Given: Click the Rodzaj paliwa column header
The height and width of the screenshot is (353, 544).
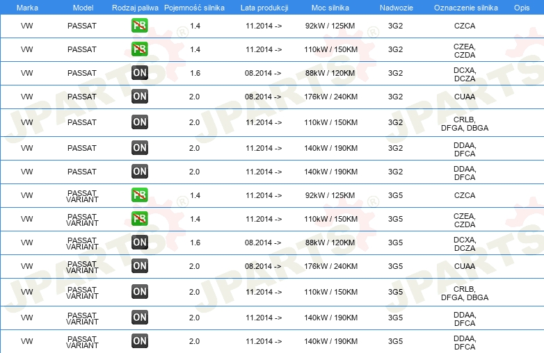Looking at the screenshot, I should (x=135, y=8).
